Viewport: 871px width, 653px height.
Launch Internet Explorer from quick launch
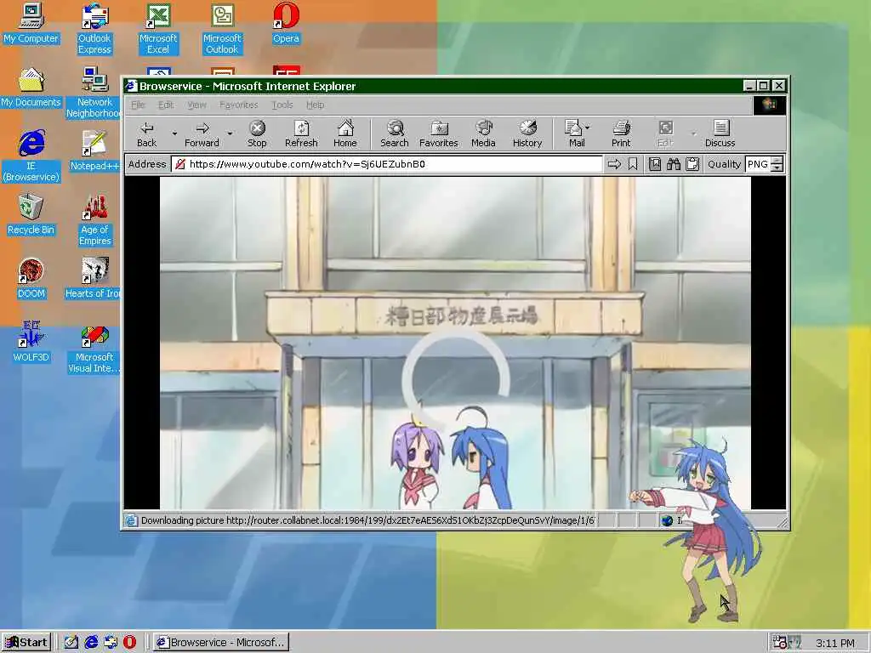tap(91, 643)
